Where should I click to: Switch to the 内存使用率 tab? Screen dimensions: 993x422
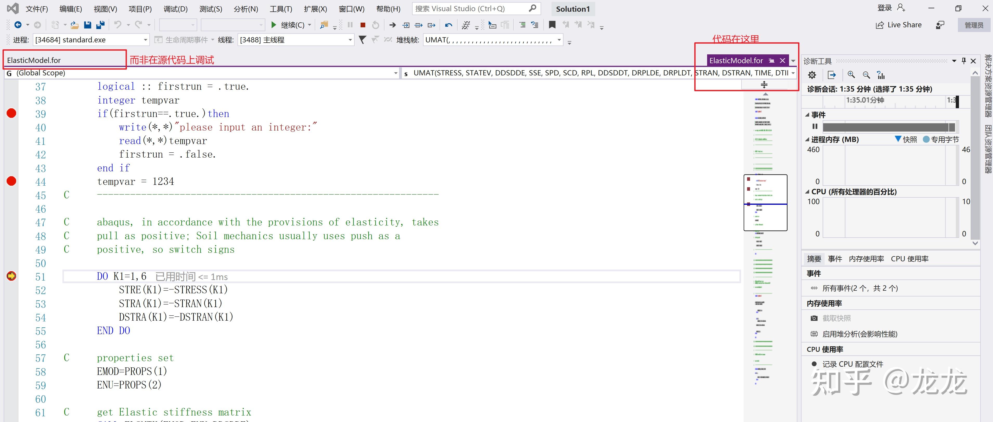point(866,259)
